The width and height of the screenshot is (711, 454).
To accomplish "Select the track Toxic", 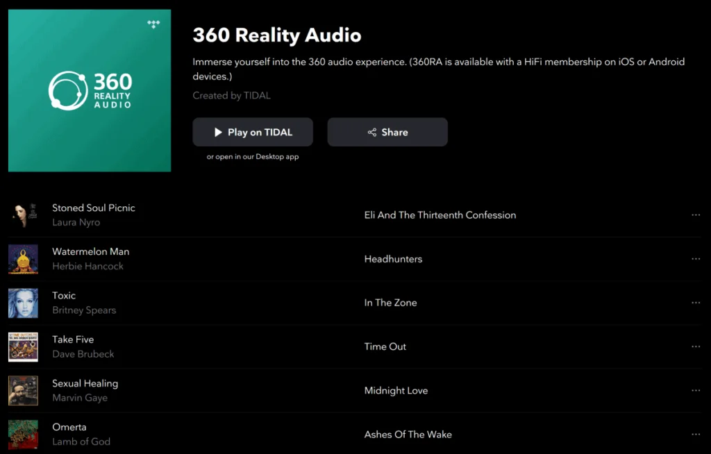I will pos(64,295).
